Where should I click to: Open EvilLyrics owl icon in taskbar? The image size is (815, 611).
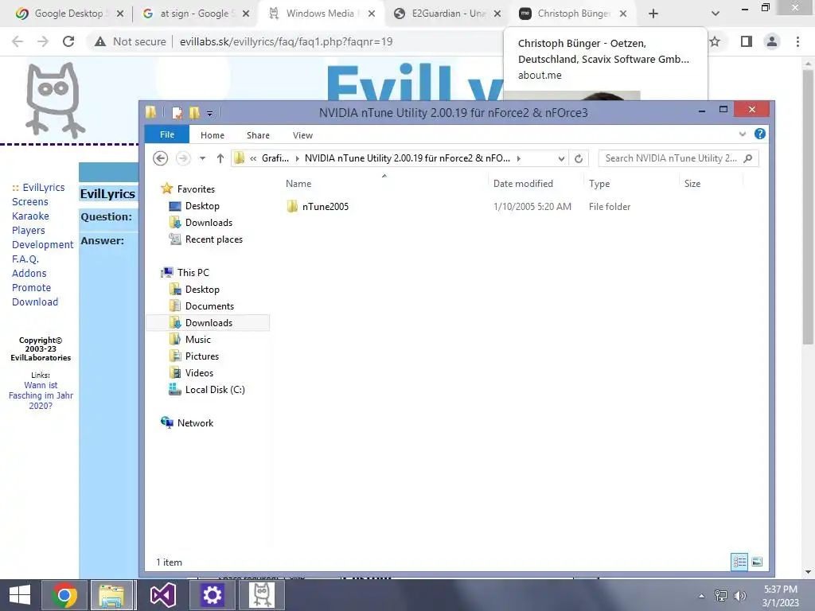point(262,595)
